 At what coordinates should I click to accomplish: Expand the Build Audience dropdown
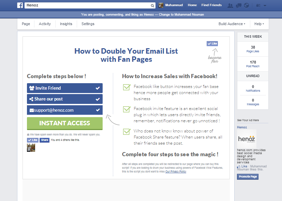[232, 24]
